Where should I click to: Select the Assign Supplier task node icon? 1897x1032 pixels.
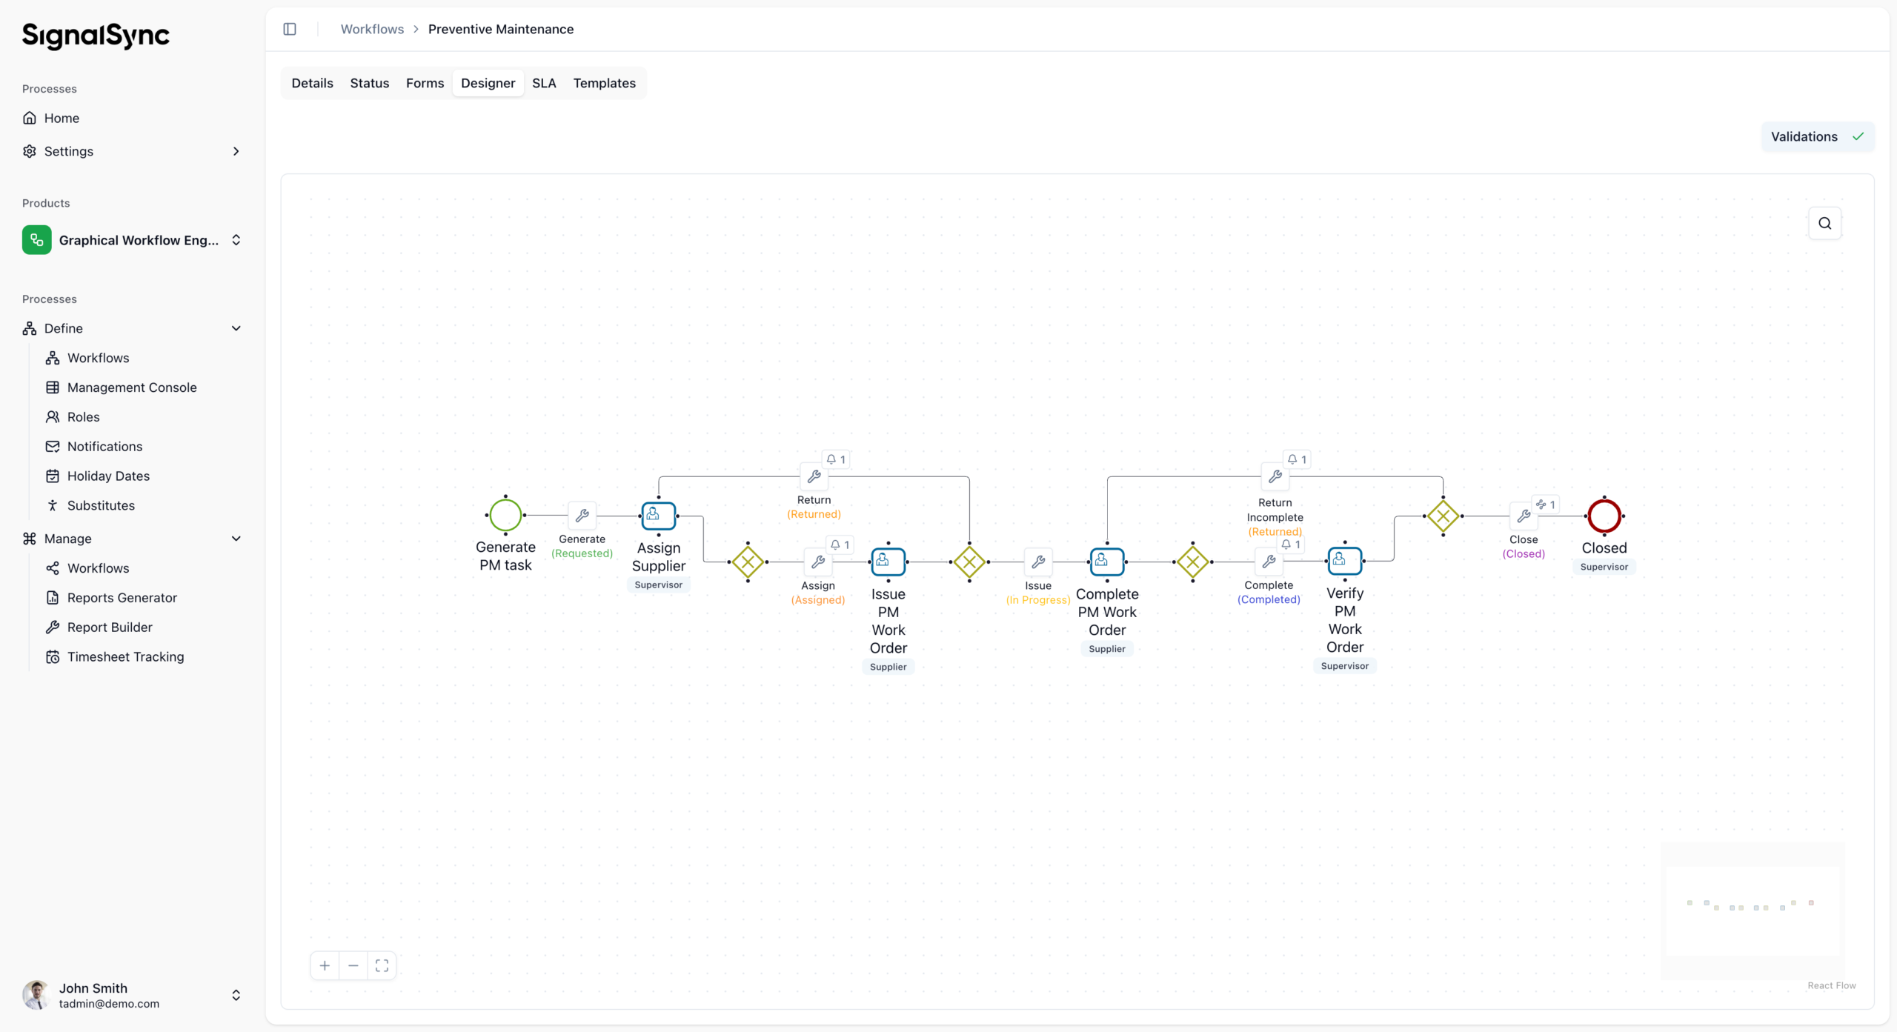tap(658, 516)
